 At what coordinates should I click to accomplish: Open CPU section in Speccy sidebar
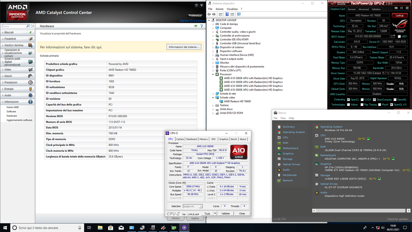(285, 137)
